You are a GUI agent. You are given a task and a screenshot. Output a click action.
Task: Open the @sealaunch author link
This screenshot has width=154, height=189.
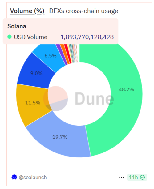(33, 178)
